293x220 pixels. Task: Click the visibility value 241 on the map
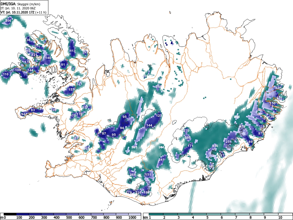tap(161, 160)
